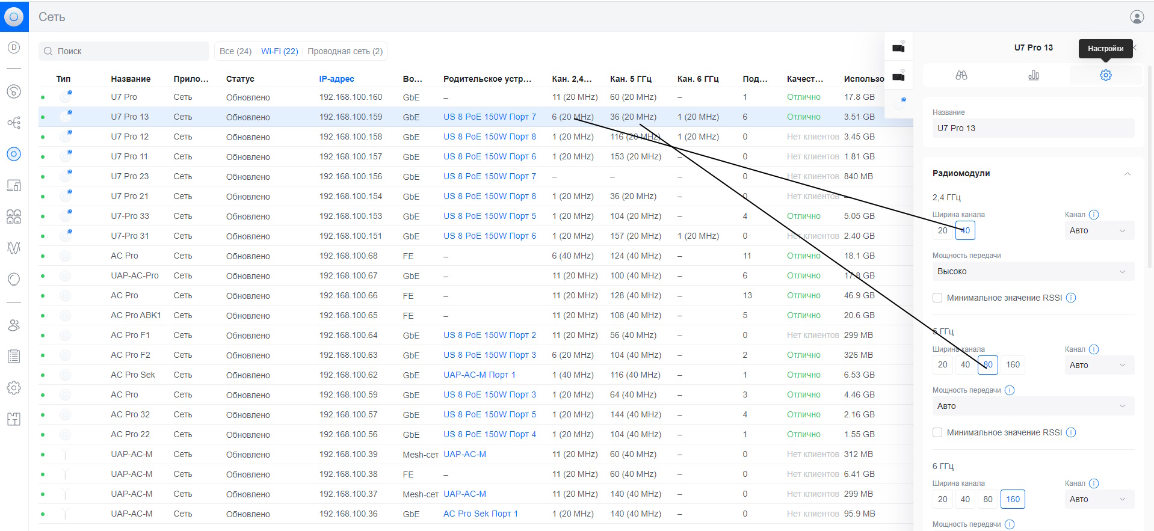Switch to the gear settings tab in the panel
The height and width of the screenshot is (531, 1154).
[x=1106, y=75]
